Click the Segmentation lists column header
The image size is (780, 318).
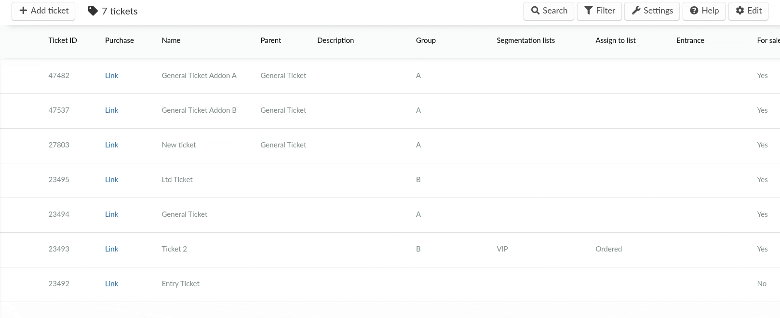point(526,40)
